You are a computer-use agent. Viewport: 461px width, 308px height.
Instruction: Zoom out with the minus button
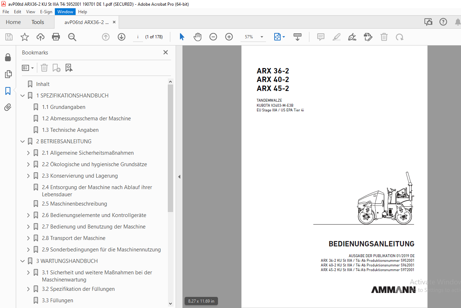(x=213, y=37)
